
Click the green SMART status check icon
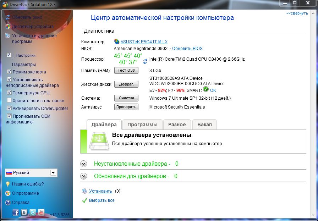click(x=206, y=89)
